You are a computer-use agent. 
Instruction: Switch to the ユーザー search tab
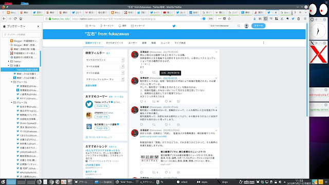pyautogui.click(x=133, y=43)
